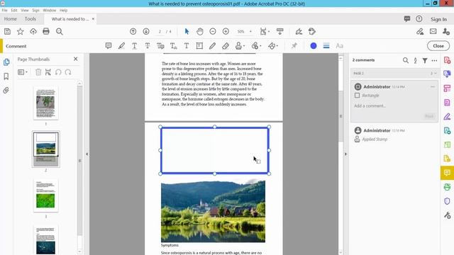This screenshot has width=454, height=255.
Task: Open the Edit menu
Action: click(14, 10)
